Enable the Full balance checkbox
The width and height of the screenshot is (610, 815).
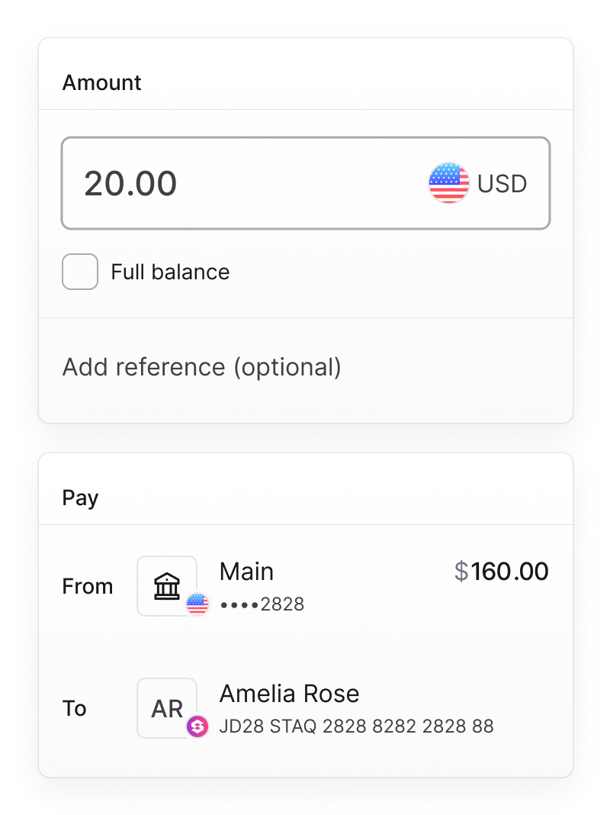pyautogui.click(x=80, y=272)
